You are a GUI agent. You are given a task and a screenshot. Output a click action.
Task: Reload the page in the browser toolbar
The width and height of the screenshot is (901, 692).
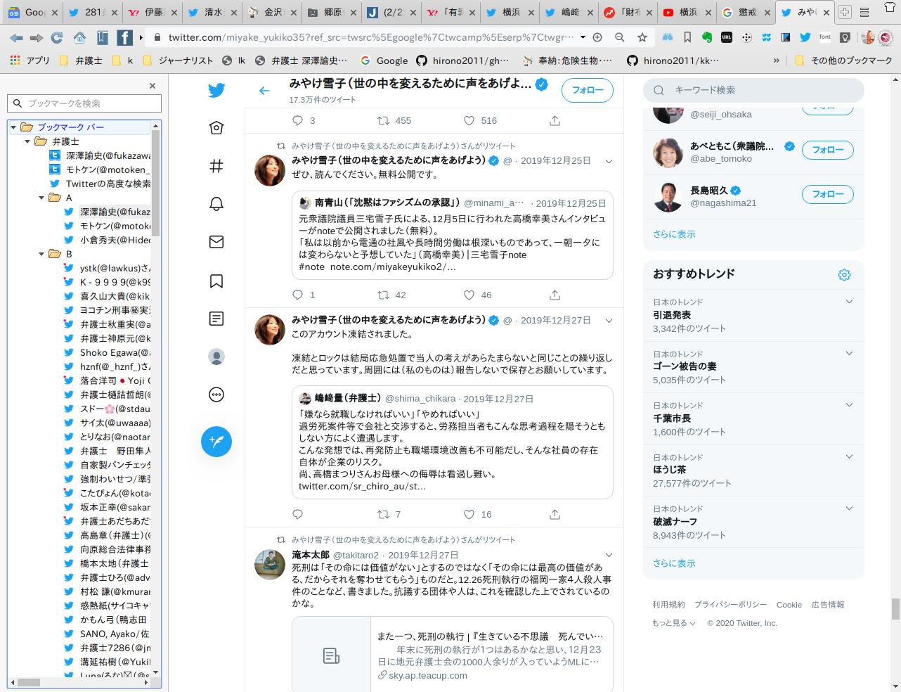(x=57, y=37)
